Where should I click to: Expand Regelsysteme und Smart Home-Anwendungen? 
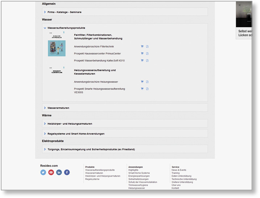[76, 134]
